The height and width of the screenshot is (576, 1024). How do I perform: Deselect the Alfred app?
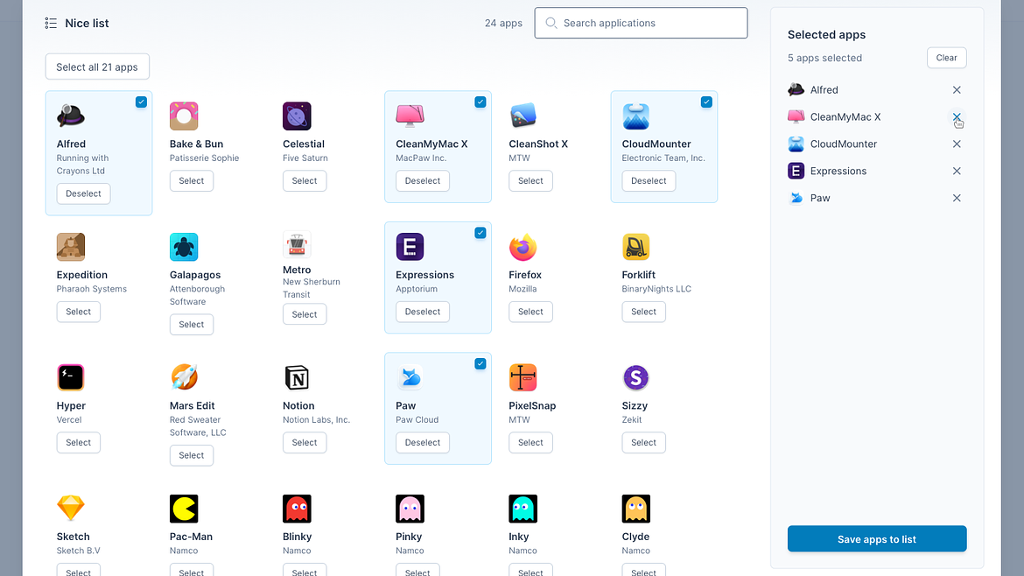84,193
